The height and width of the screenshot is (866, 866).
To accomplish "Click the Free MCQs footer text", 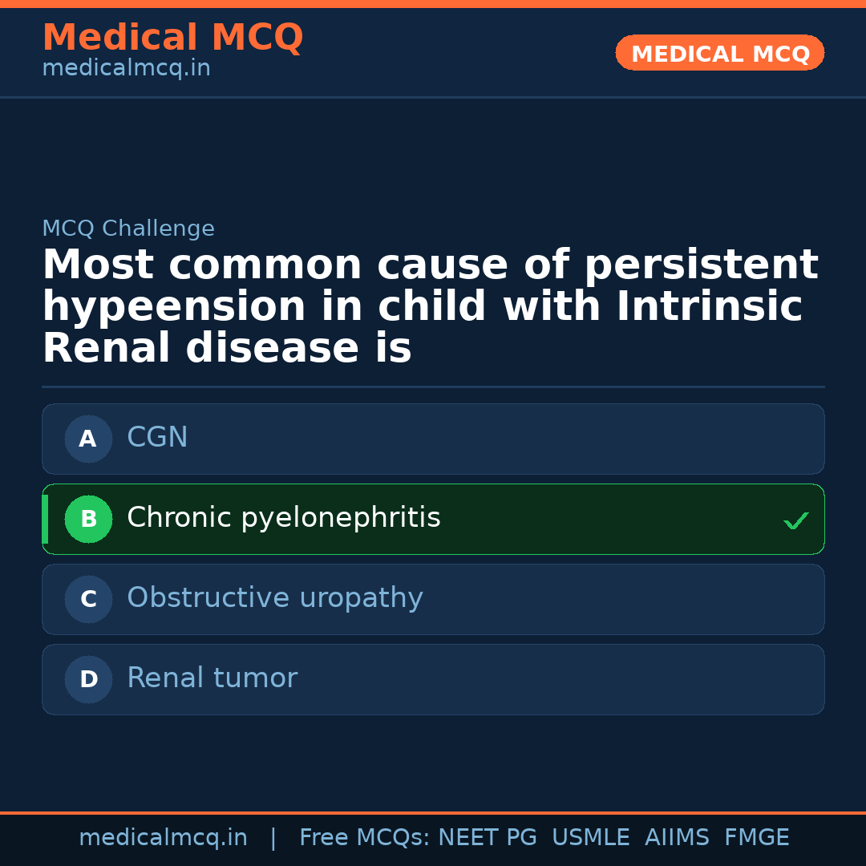I will click(x=364, y=838).
